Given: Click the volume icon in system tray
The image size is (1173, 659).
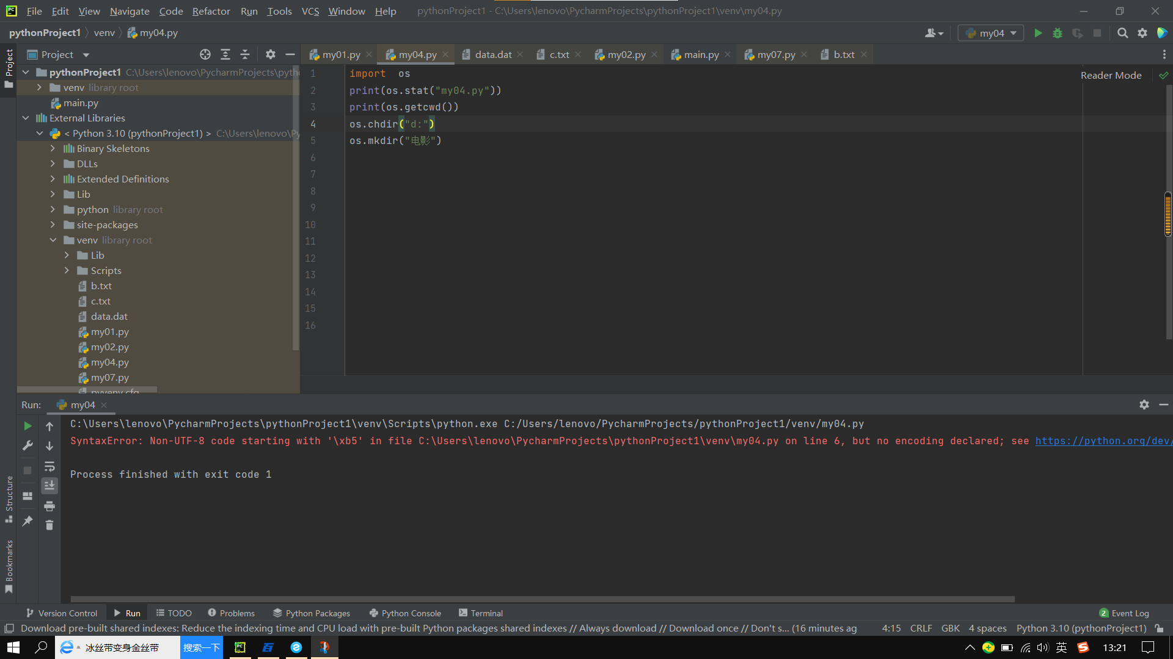Looking at the screenshot, I should click(1043, 647).
